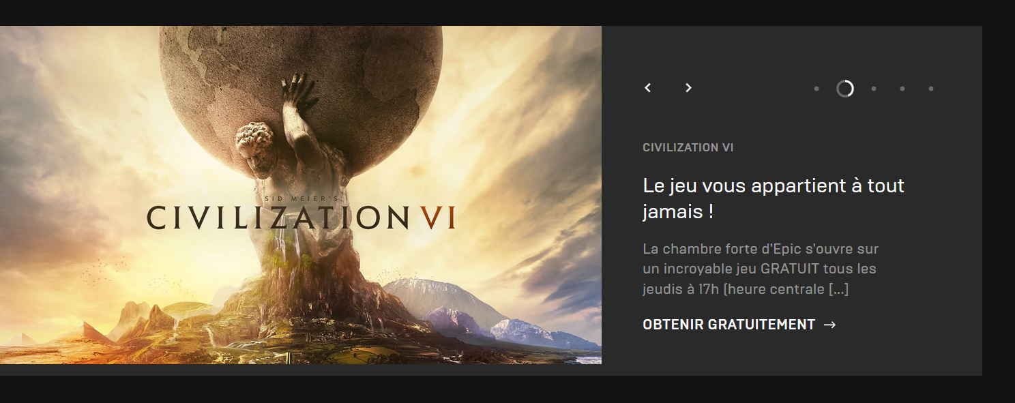Click the active circular progress slide indicator
Screen dimensions: 1015x403
[x=845, y=89]
